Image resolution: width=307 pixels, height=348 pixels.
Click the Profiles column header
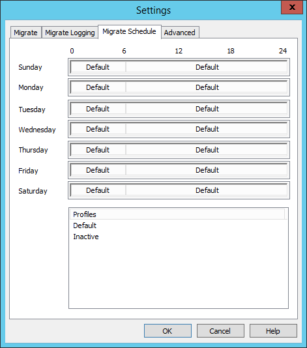[177, 214]
